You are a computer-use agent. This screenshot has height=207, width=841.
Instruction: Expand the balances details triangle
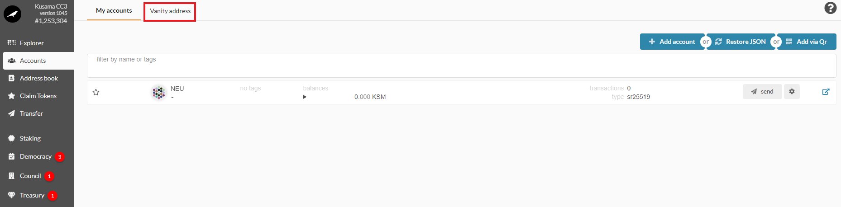(x=305, y=97)
